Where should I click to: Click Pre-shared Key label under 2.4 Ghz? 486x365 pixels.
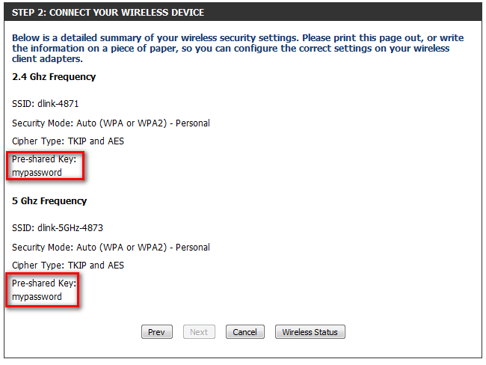[44, 159]
